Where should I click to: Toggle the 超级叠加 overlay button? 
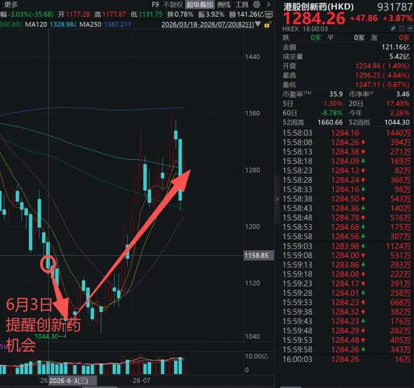200,4
